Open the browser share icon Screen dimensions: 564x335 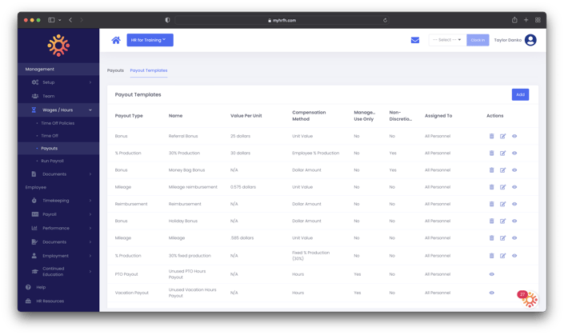pos(514,20)
